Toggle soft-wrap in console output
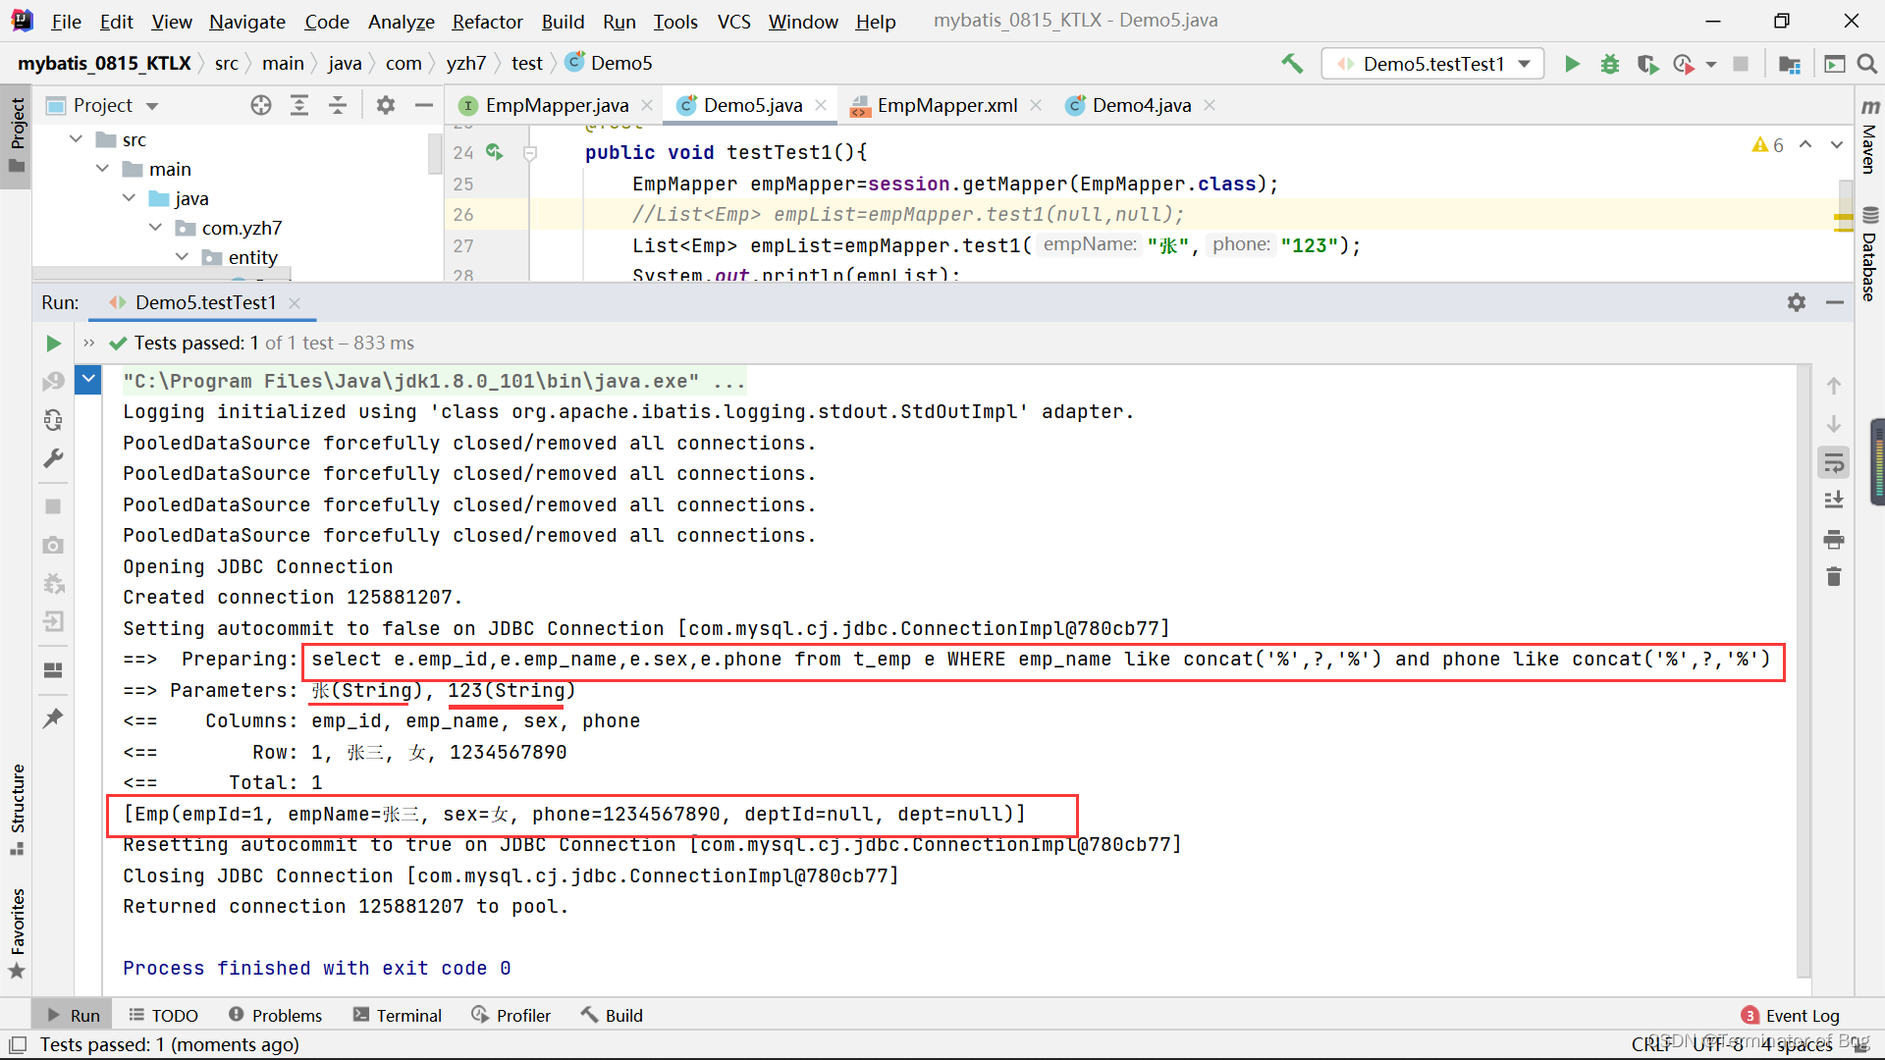The image size is (1885, 1060). coord(1833,463)
